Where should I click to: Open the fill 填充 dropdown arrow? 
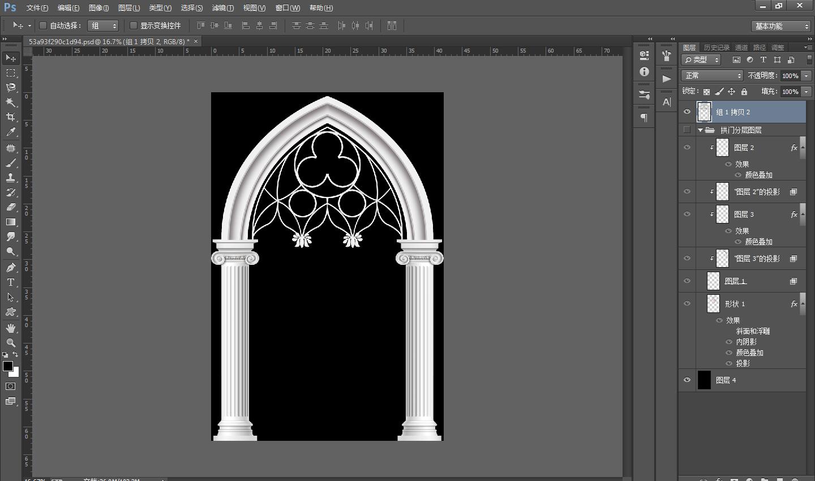tap(807, 92)
